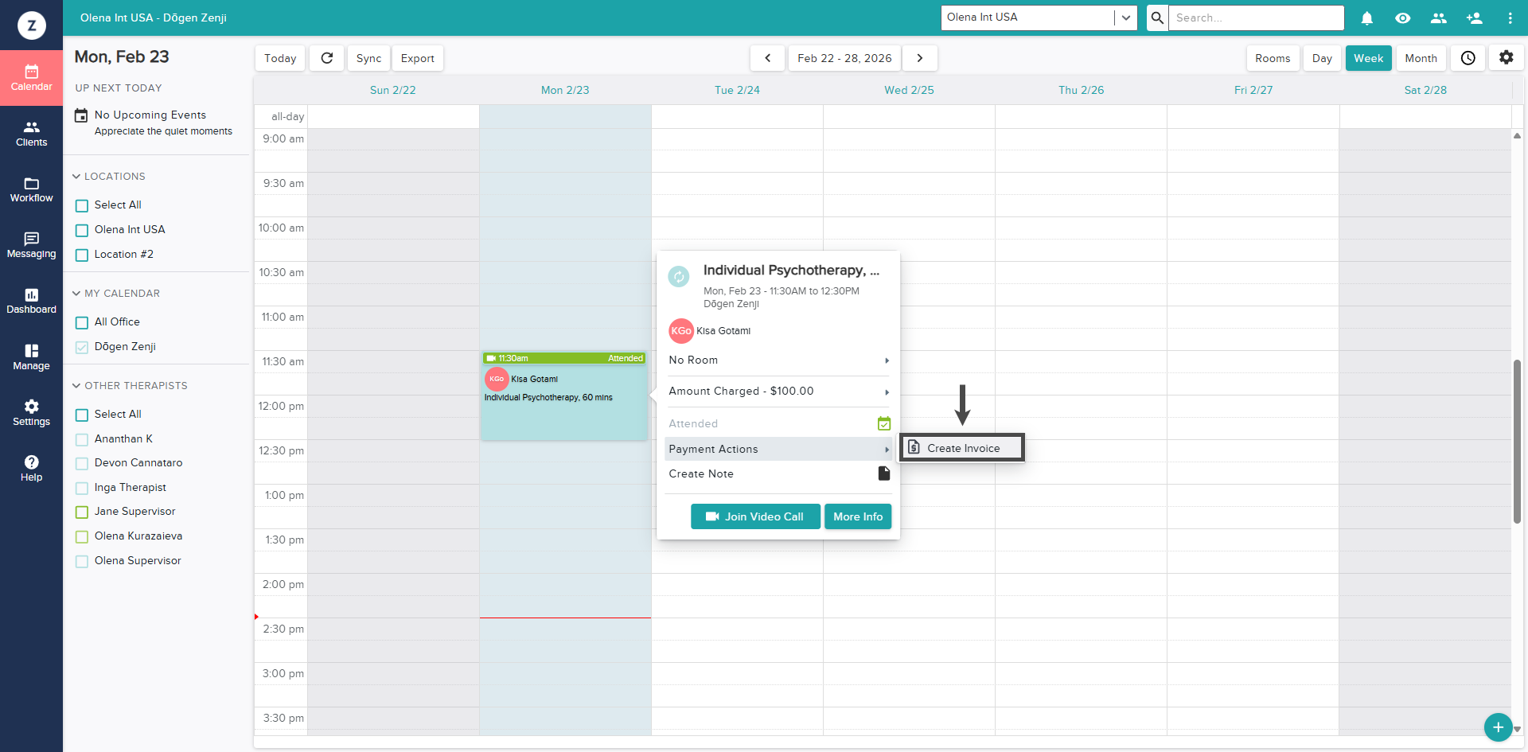
Task: Enable the All Office calendar checkbox
Action: tap(82, 323)
